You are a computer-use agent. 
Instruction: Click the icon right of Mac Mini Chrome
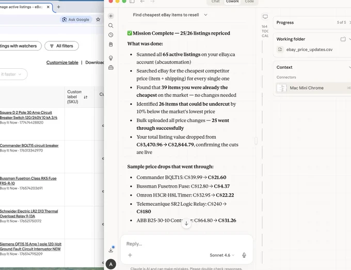pos(348,88)
